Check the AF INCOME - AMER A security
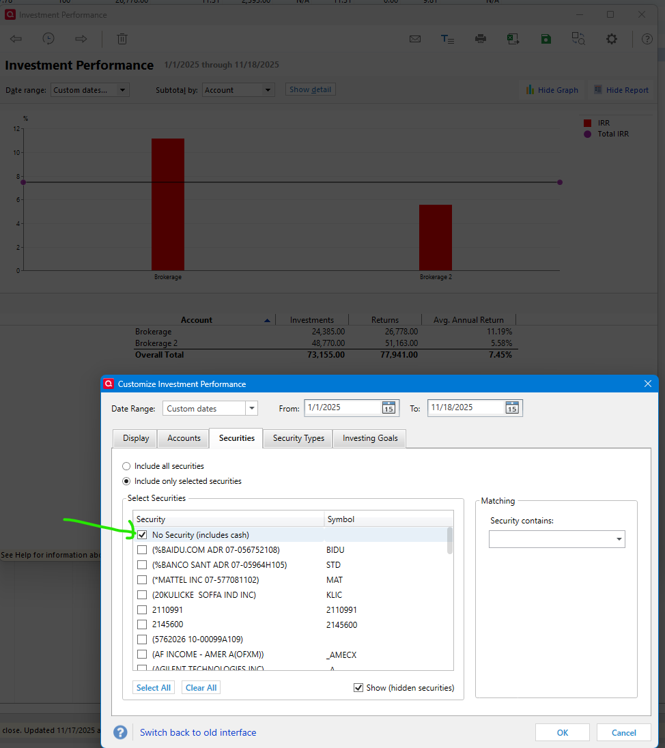Screen dimensions: 665x748 [x=142, y=654]
